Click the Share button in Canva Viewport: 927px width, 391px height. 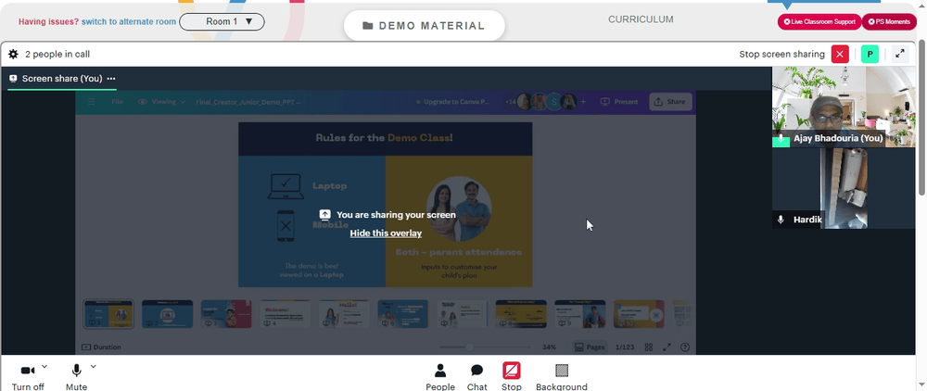tap(670, 102)
